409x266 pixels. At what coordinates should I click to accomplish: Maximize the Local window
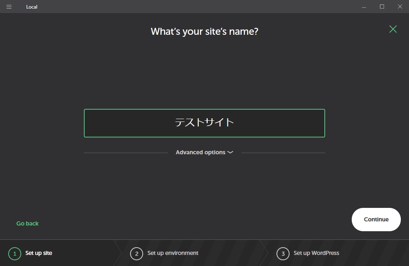click(382, 7)
